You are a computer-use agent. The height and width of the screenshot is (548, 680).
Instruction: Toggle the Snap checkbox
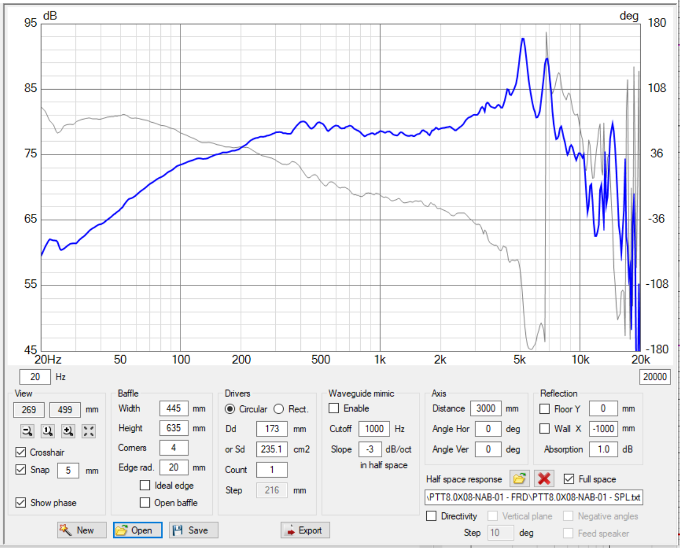21,469
